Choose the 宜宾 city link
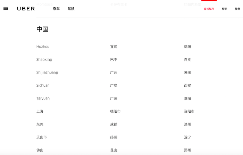This screenshot has height=155, width=243. coord(114,46)
